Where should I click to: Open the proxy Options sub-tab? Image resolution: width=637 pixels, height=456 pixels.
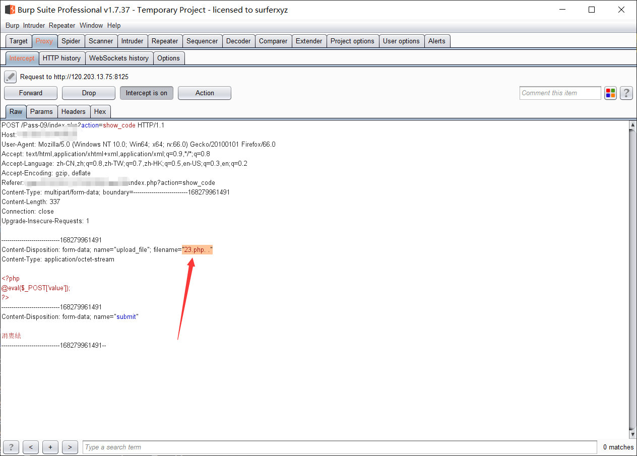click(x=168, y=58)
